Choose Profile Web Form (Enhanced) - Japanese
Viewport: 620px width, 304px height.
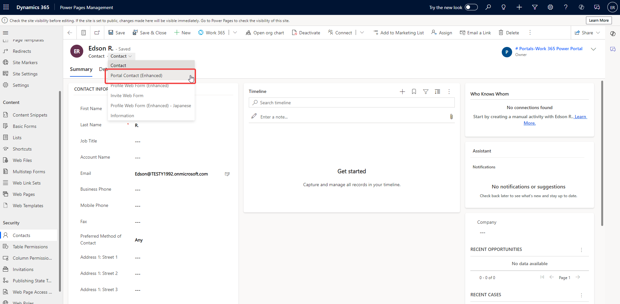click(x=151, y=106)
